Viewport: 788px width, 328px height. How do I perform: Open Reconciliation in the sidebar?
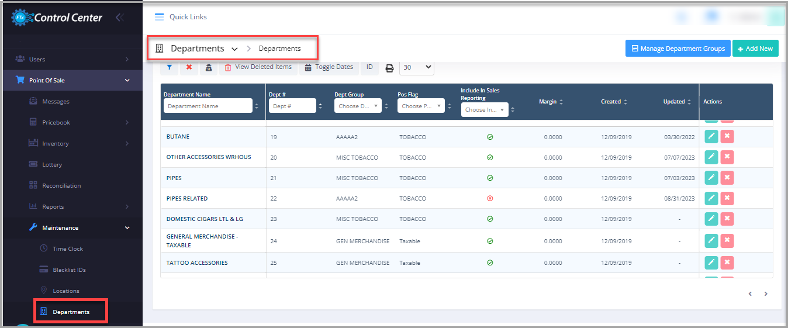[61, 185]
